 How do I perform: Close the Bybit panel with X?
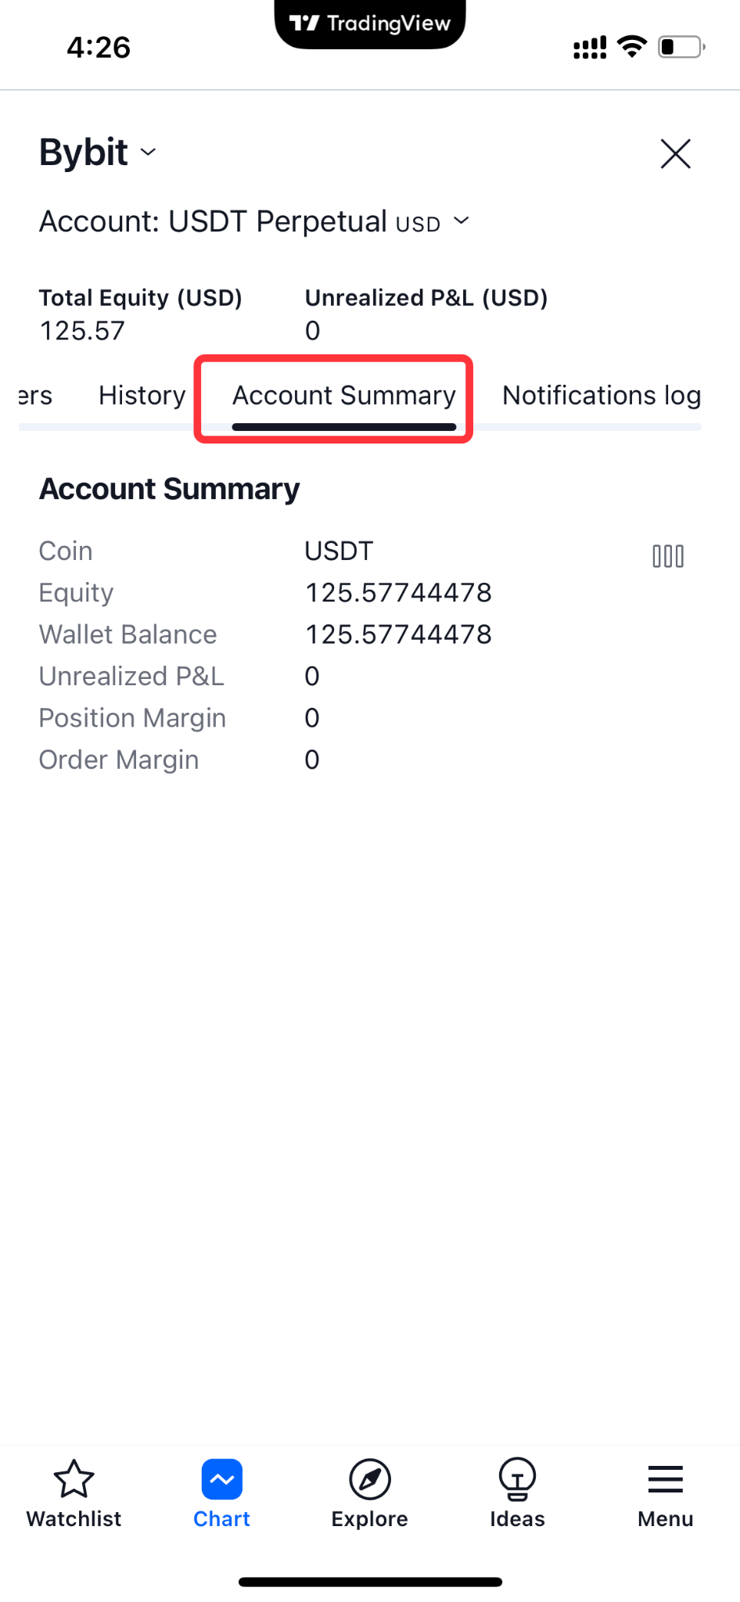[676, 153]
